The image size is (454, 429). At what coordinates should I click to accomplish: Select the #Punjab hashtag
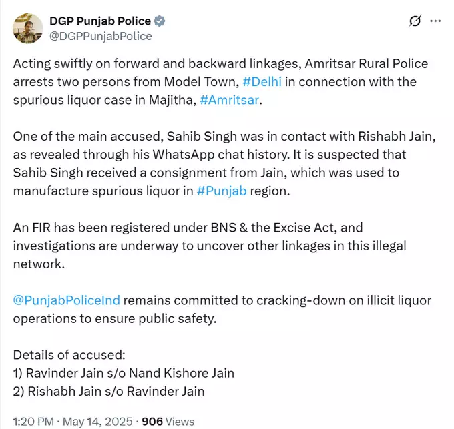[x=222, y=191]
